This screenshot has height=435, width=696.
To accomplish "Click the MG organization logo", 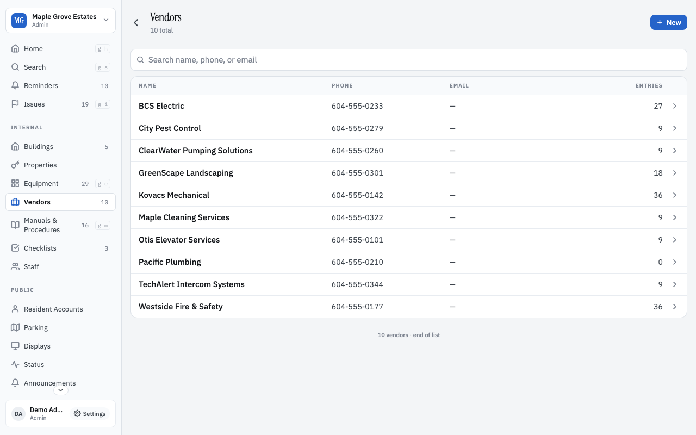I will [x=19, y=21].
